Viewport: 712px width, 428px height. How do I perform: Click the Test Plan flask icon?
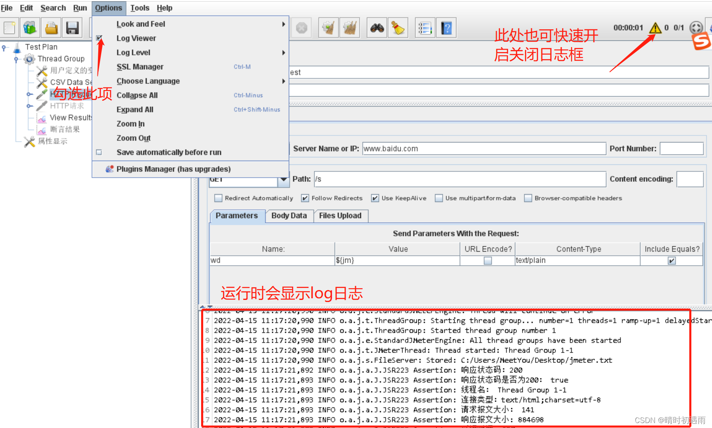pos(17,48)
